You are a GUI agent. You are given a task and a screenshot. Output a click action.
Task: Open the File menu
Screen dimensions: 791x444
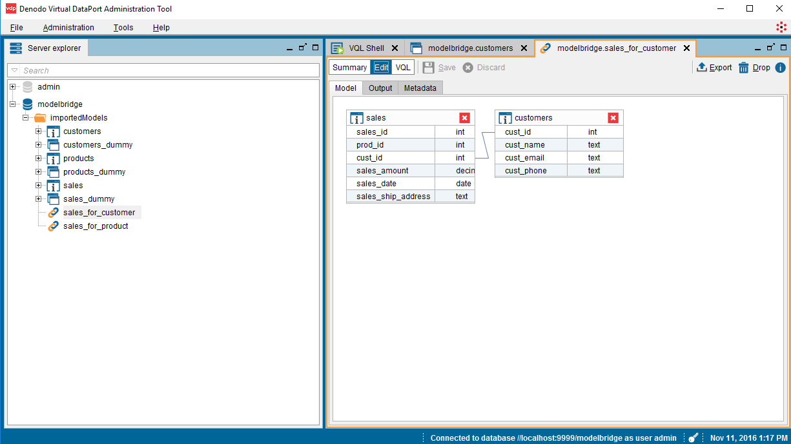point(17,28)
